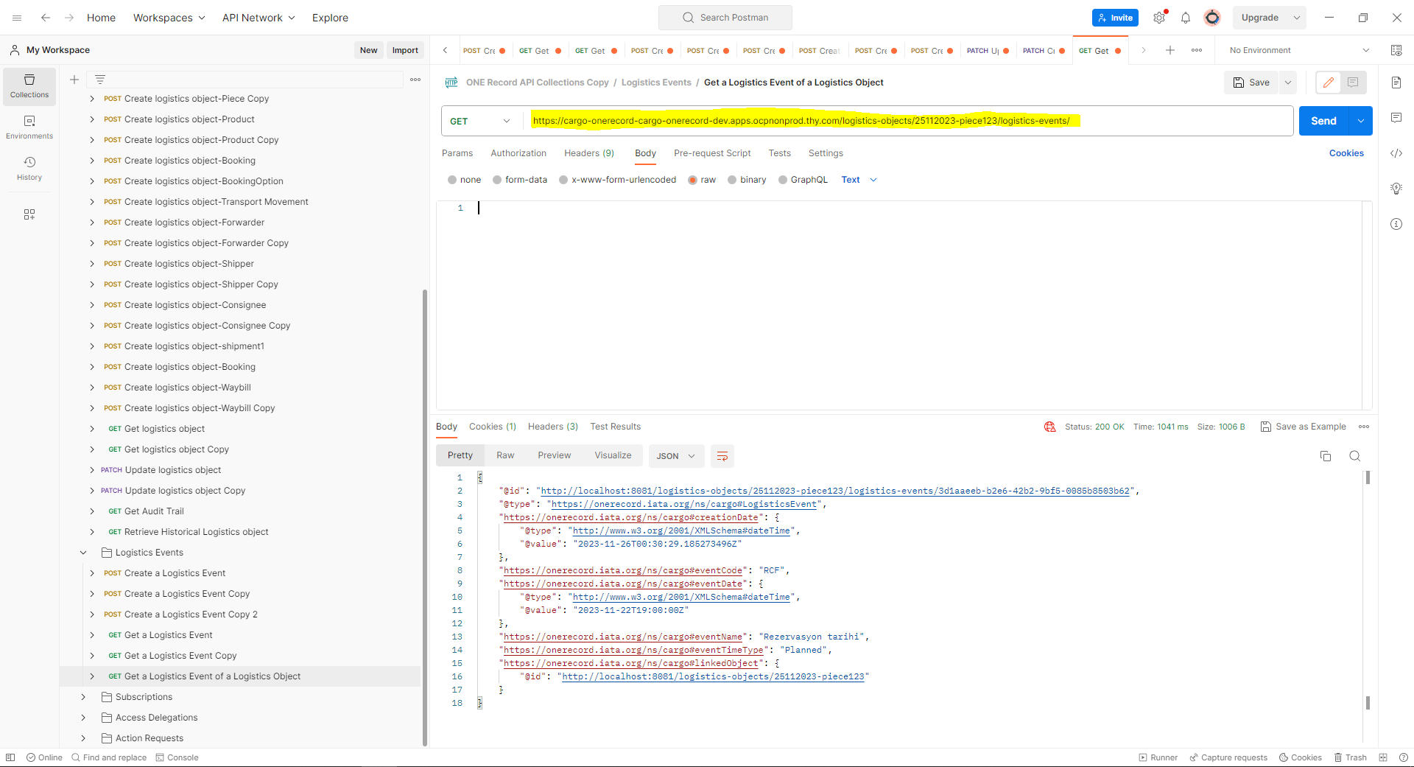Screen dimensions: 1414x767
Task: Open a new request tab with plus
Action: (x=1170, y=50)
